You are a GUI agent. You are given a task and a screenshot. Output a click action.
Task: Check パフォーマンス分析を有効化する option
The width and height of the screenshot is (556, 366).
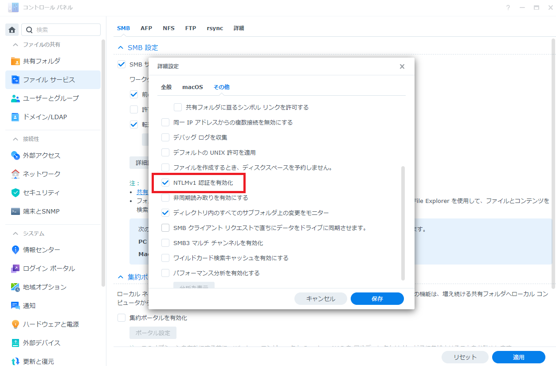point(165,273)
